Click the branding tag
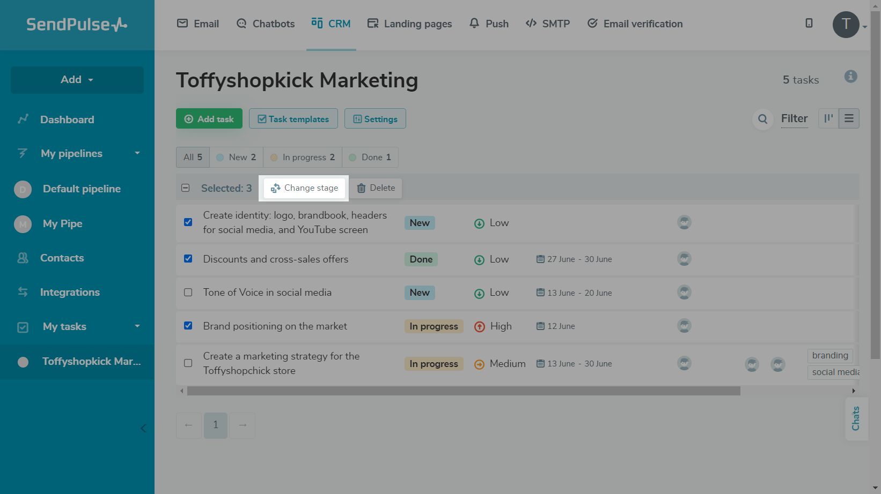The width and height of the screenshot is (881, 494). pyautogui.click(x=830, y=356)
